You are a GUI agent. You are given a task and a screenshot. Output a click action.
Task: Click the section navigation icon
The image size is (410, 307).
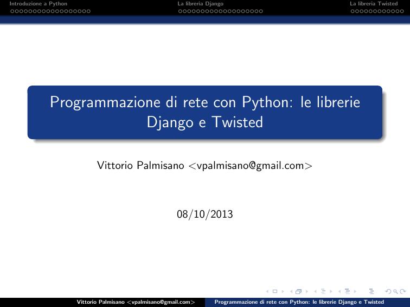coord(347,291)
